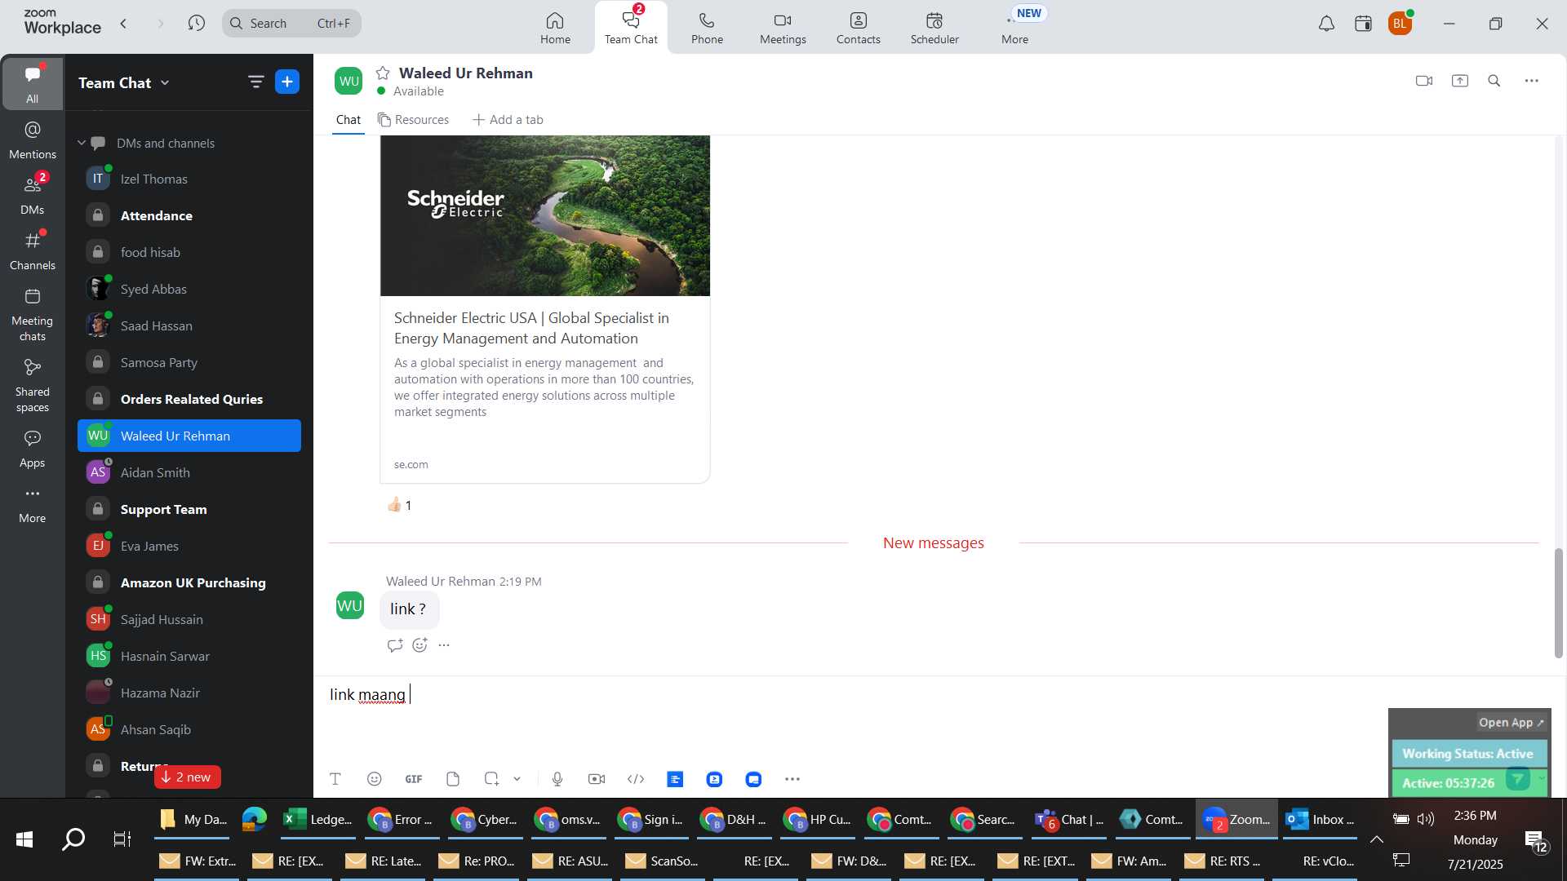The height and width of the screenshot is (881, 1567).
Task: Record an audio message
Action: pyautogui.click(x=557, y=779)
